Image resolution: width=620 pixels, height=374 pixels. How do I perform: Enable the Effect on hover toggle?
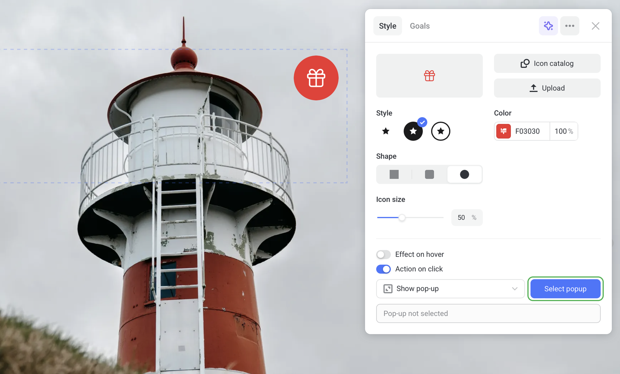(383, 255)
